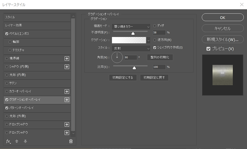Uncheck シェイプ内で作成(I)

tap(155, 48)
